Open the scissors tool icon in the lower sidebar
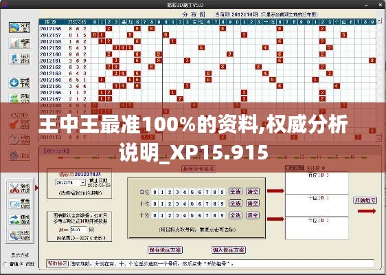 pos(19,188)
